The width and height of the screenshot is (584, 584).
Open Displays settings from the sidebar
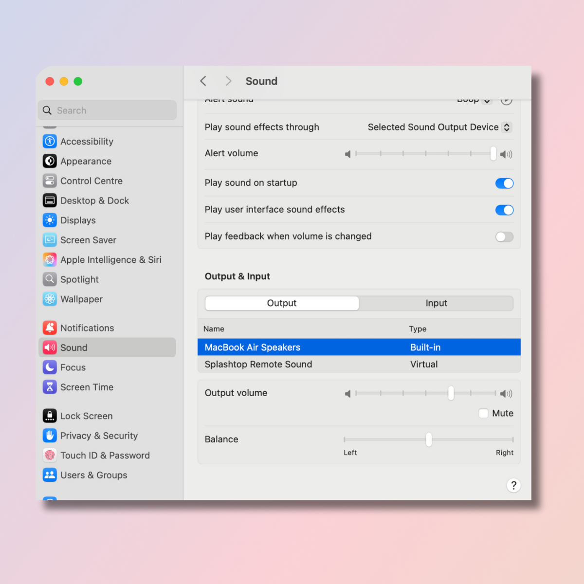[x=50, y=220]
